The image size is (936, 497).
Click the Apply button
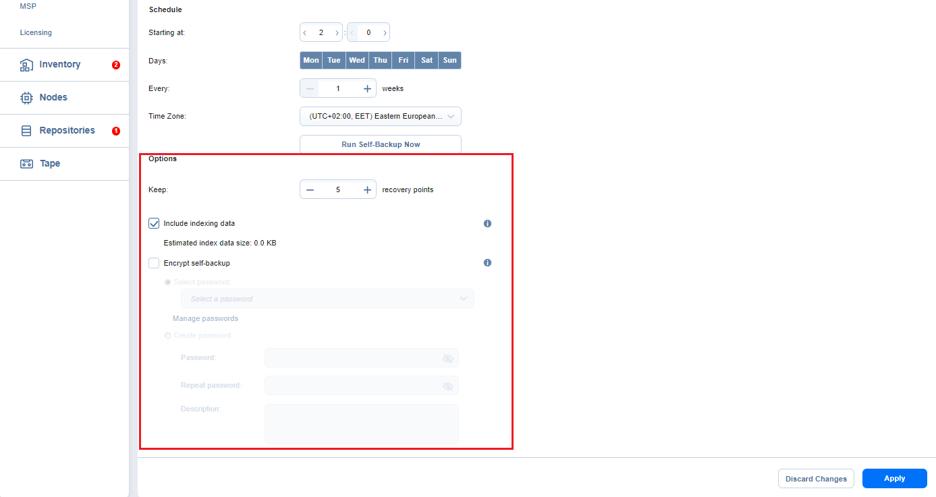[894, 478]
